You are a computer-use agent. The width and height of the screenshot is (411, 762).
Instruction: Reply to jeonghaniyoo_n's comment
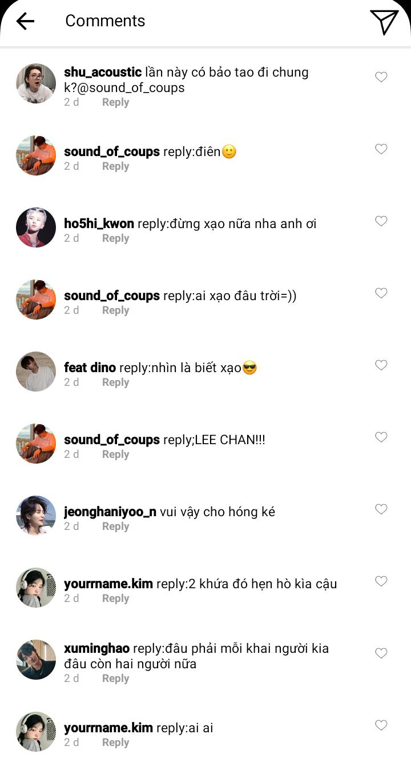[x=115, y=526]
